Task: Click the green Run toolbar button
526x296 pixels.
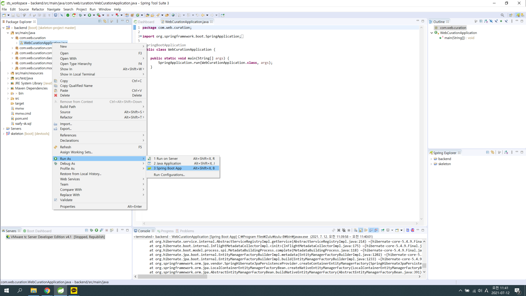Action: pyautogui.click(x=89, y=15)
